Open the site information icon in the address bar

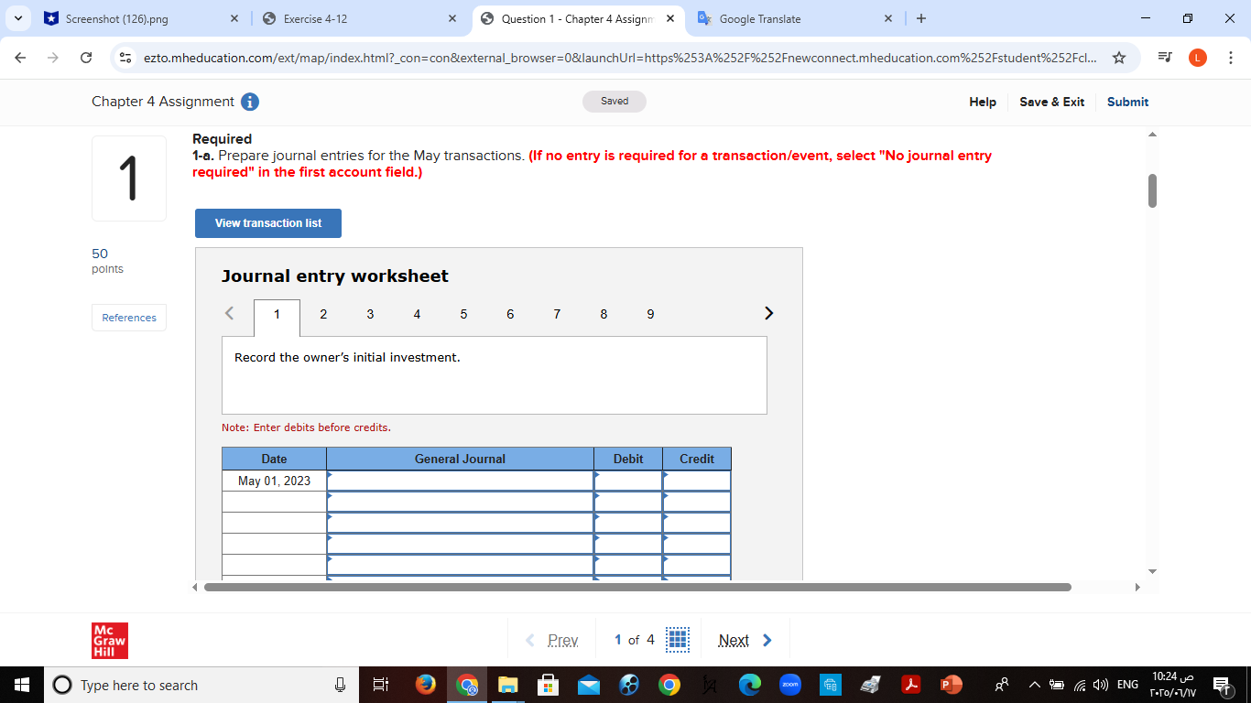(x=126, y=58)
